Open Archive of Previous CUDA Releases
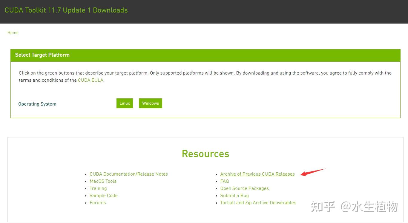The image size is (408, 223). click(257, 174)
